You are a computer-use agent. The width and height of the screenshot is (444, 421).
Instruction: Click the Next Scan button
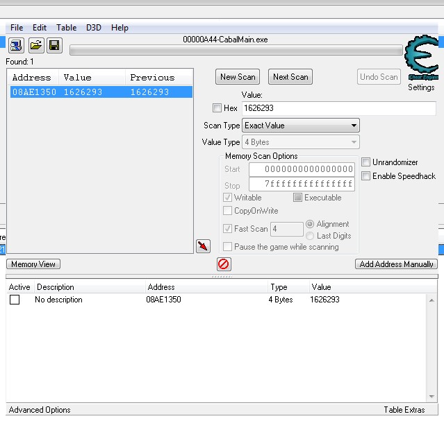290,77
